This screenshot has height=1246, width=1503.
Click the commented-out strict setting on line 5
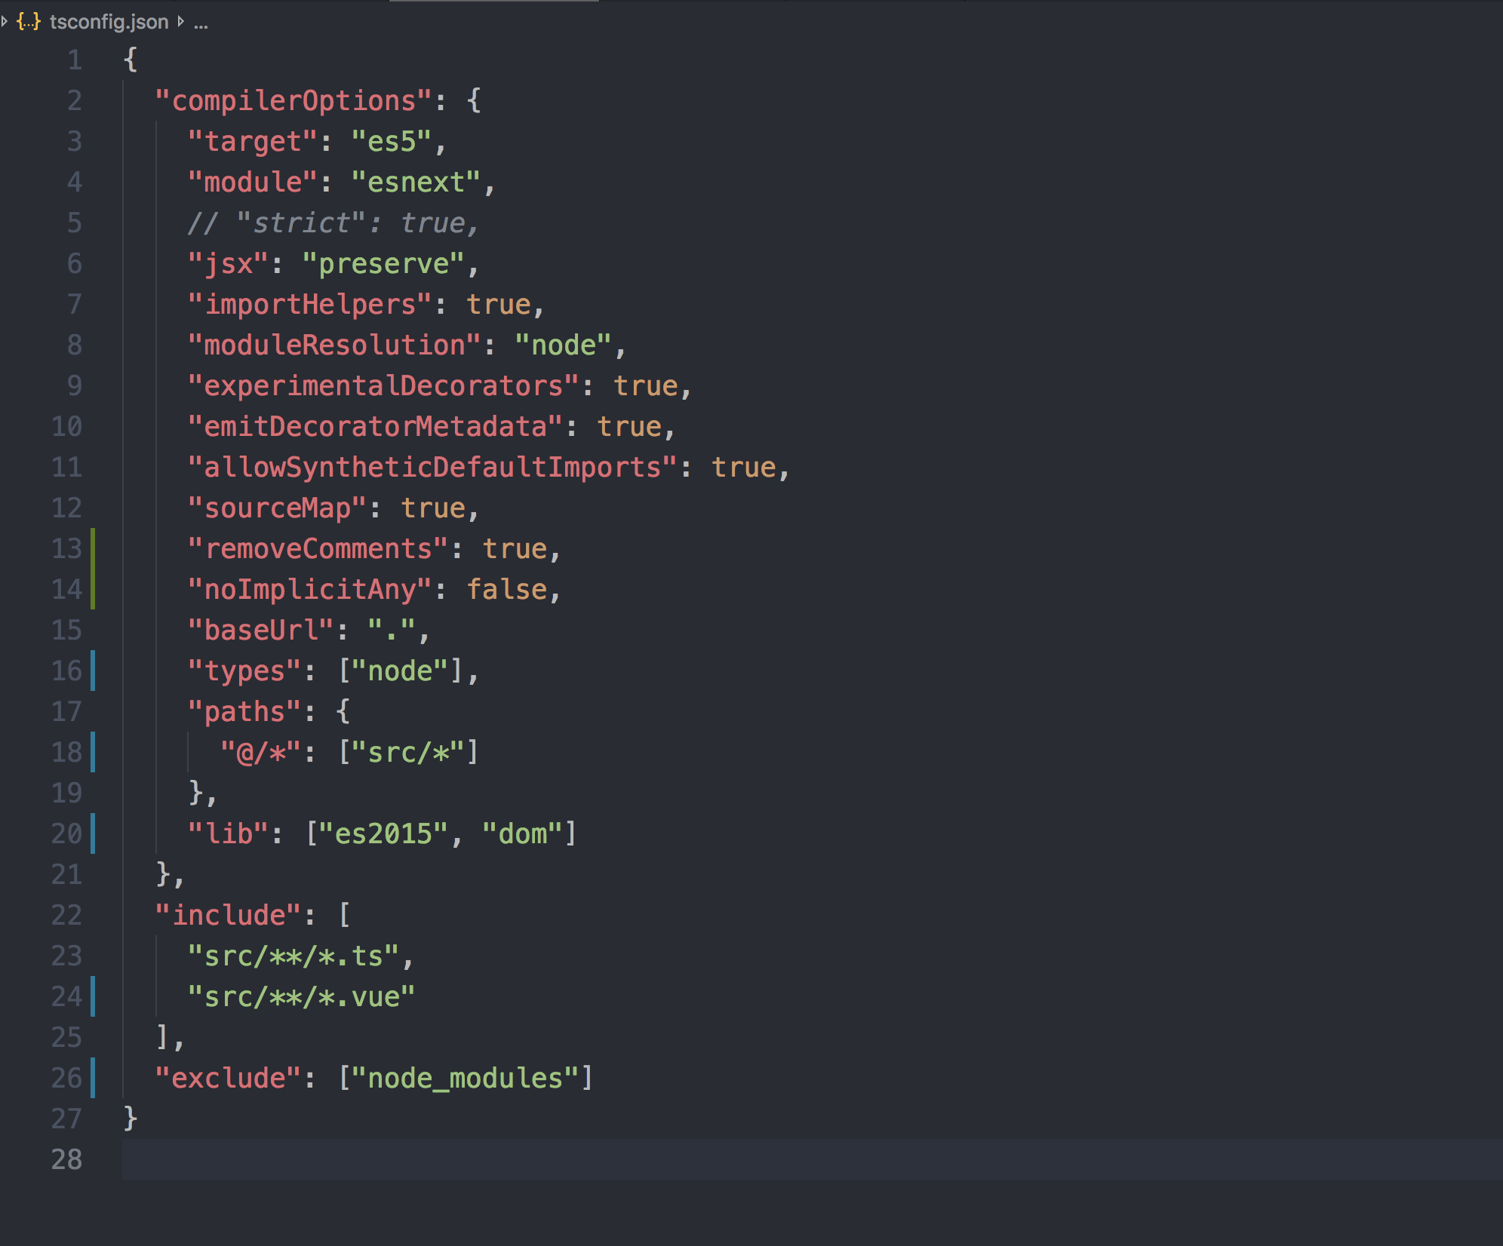[x=332, y=221]
